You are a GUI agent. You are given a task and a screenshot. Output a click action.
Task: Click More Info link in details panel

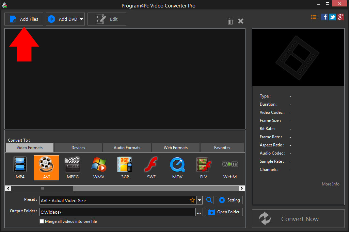pos(330,184)
